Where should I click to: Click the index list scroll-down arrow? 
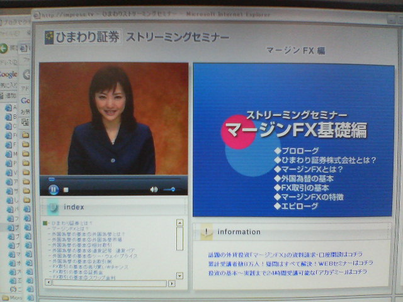click(179, 276)
